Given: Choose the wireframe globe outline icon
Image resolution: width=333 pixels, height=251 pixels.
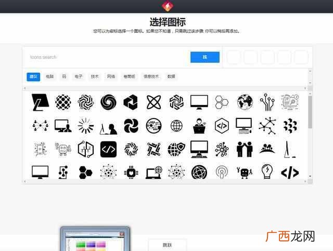Looking at the screenshot, I should [x=176, y=126].
